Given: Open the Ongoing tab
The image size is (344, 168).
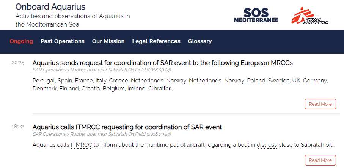Looking at the screenshot, I should [x=21, y=41].
